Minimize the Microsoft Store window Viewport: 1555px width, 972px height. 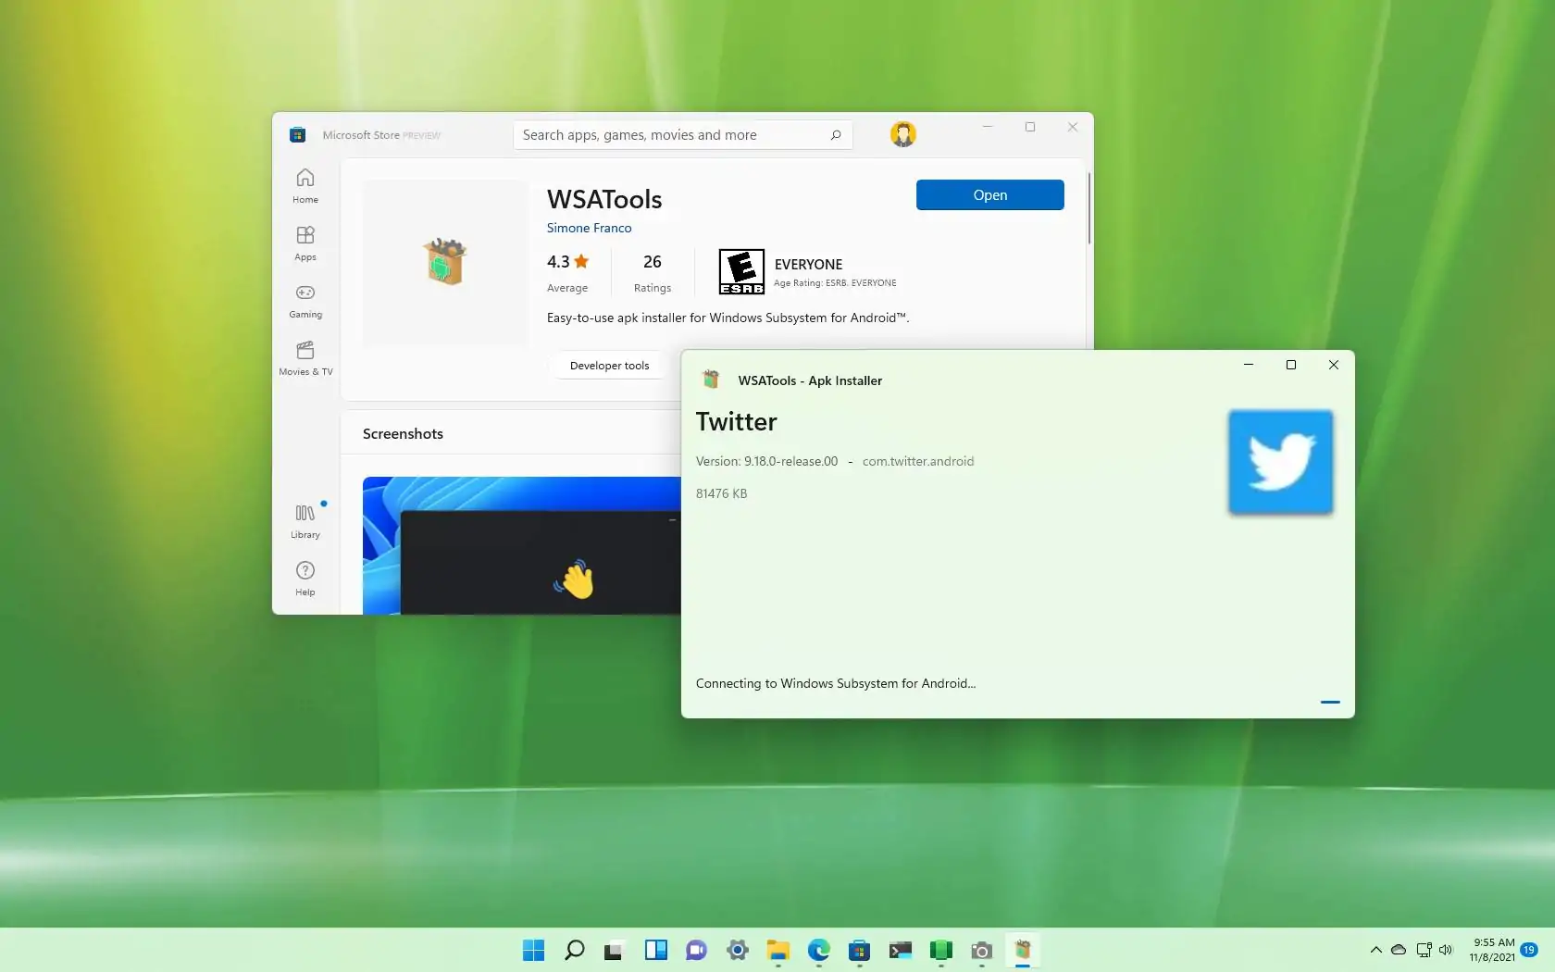coord(988,127)
